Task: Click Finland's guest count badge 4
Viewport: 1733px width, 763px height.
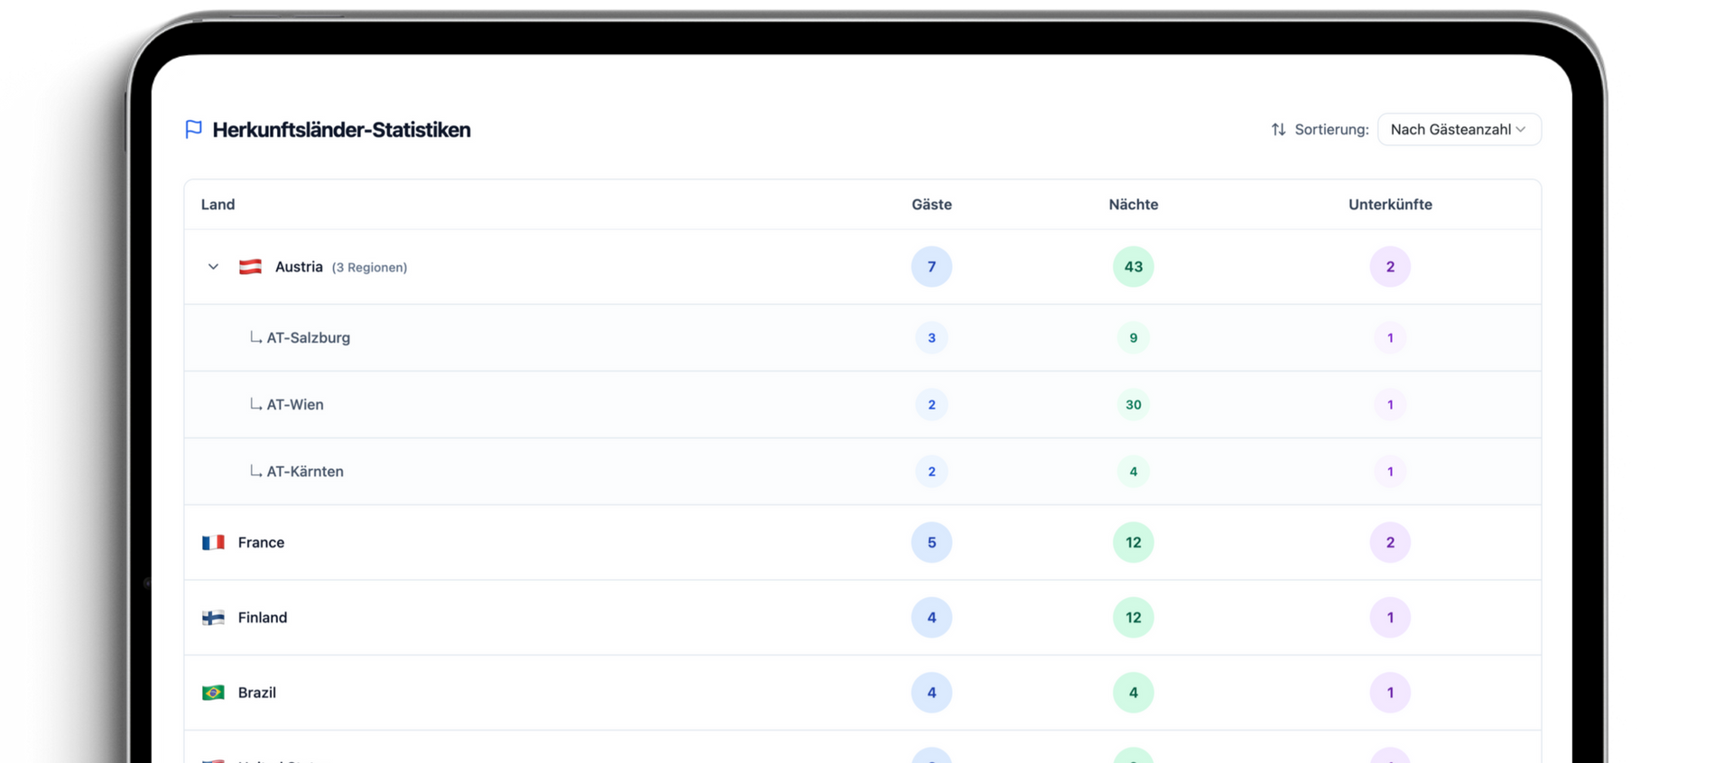Action: (x=931, y=618)
